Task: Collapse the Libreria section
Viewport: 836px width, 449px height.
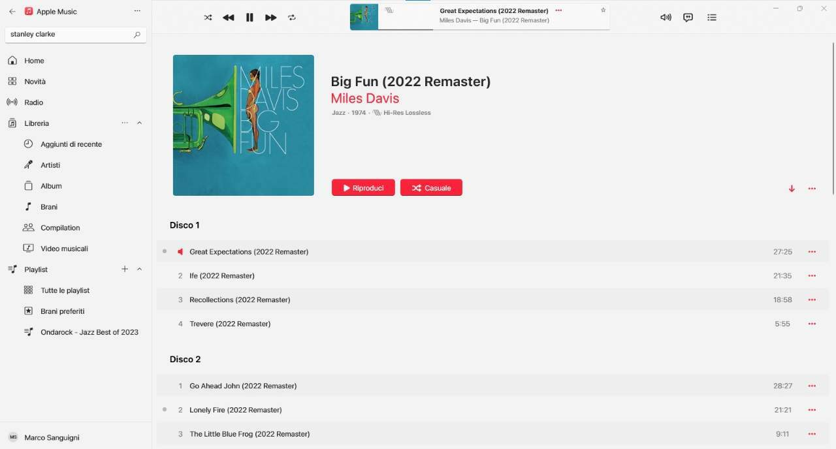Action: [x=139, y=123]
